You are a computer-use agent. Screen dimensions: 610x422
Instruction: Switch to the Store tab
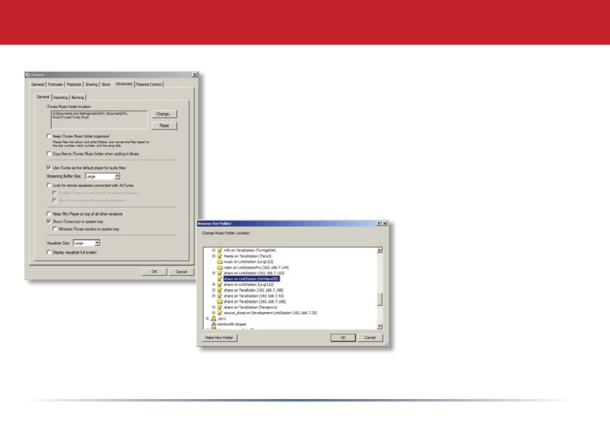point(106,84)
